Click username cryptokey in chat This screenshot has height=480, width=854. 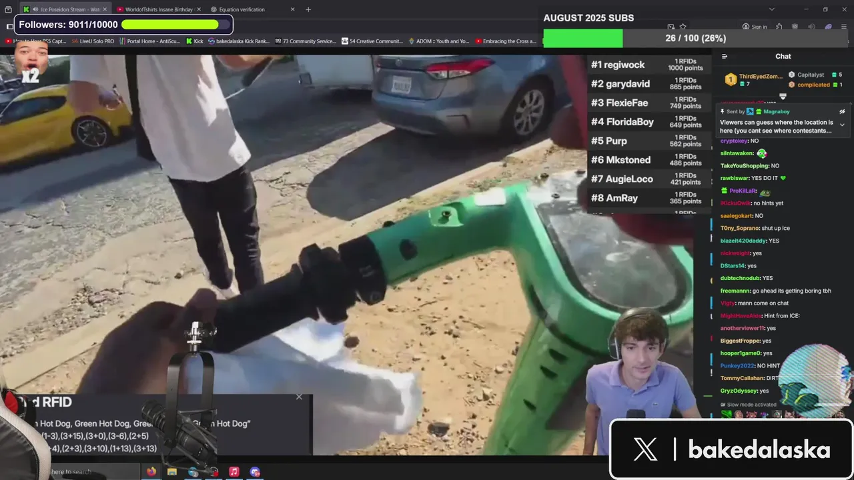(734, 141)
